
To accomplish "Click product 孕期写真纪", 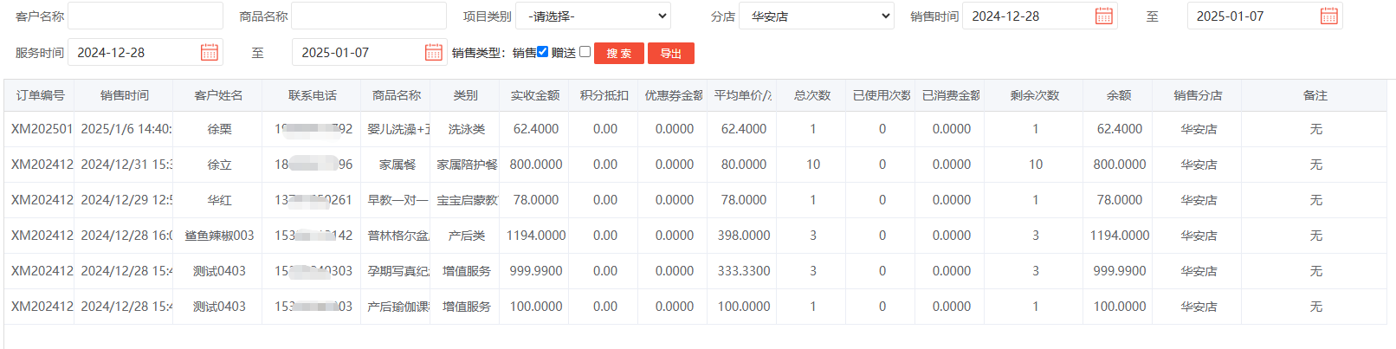I will 398,271.
